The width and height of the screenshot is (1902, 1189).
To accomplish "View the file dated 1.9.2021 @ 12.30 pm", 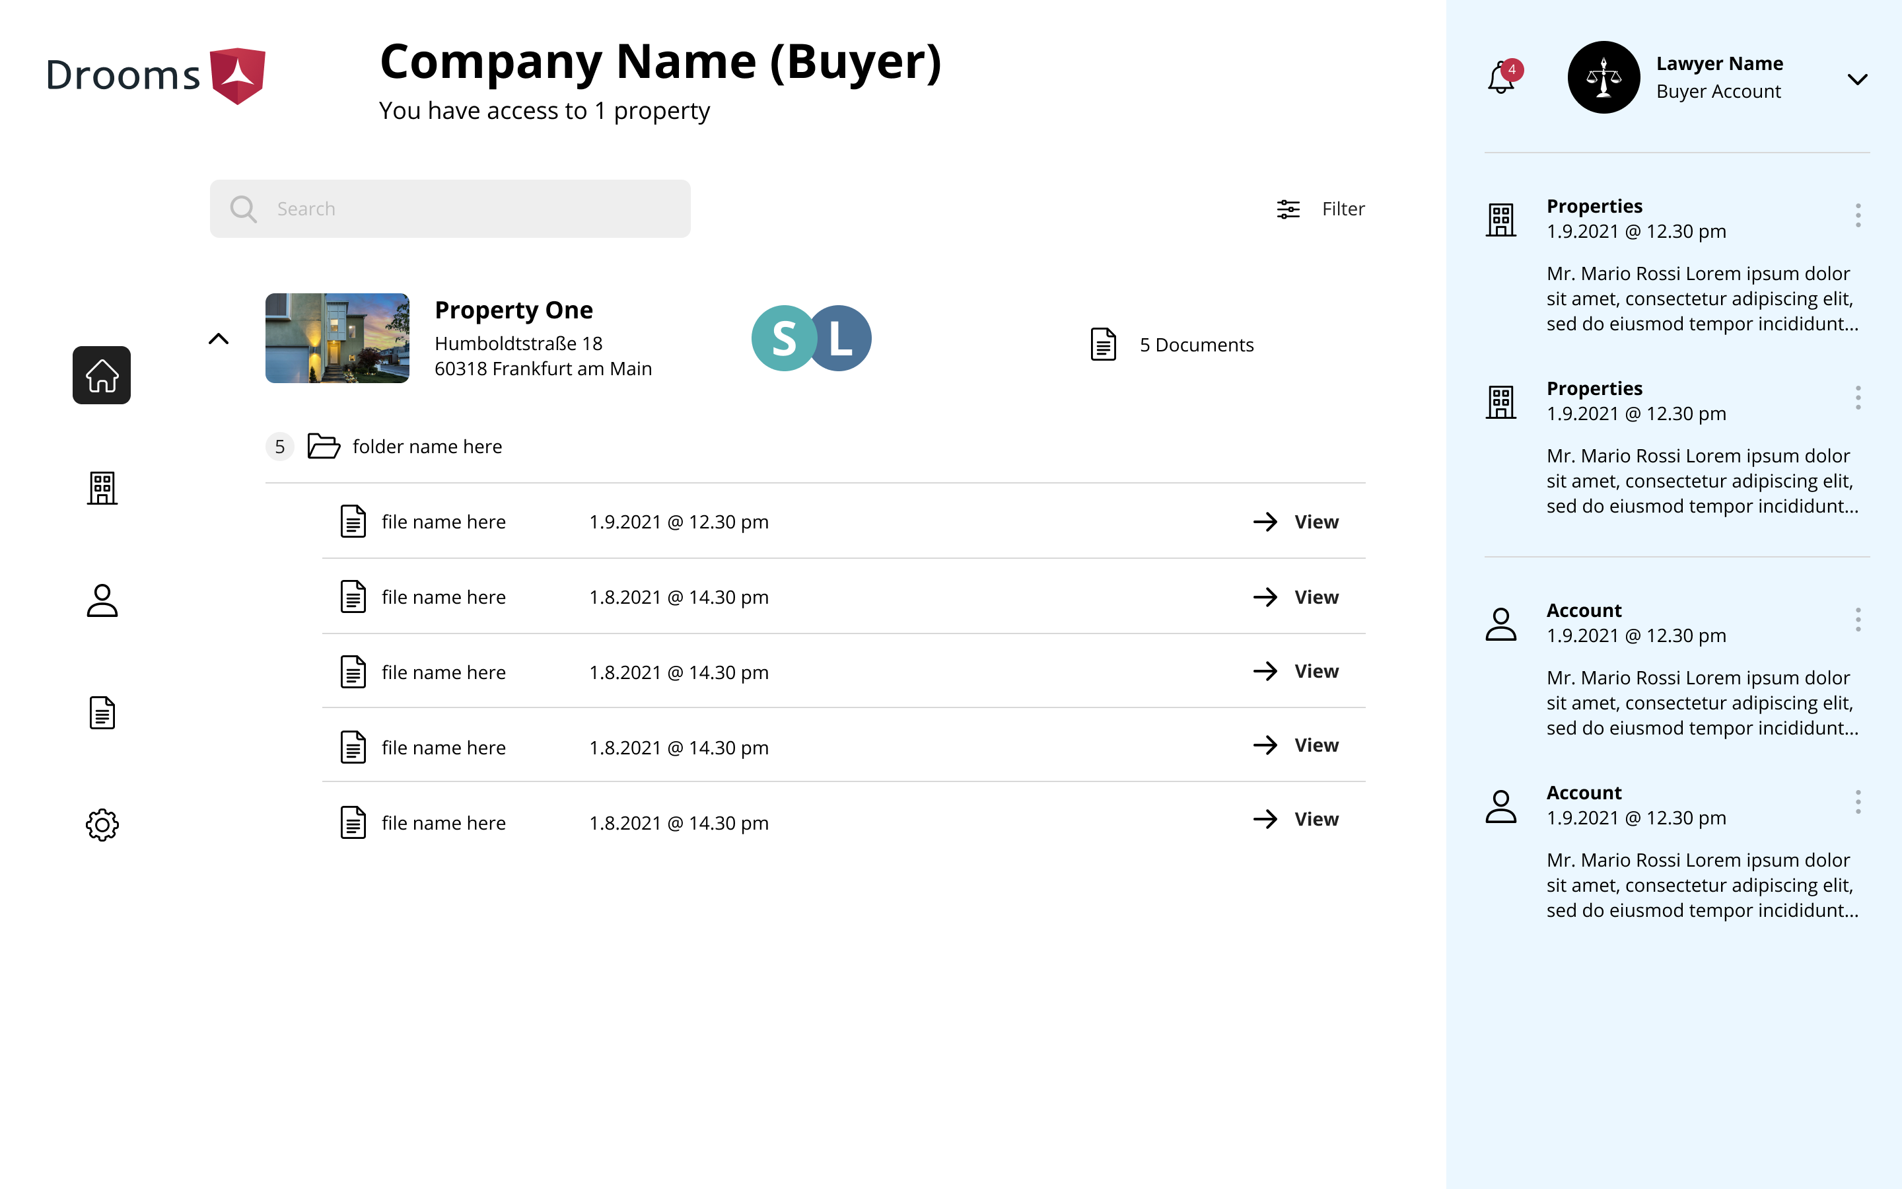I will 1296,521.
